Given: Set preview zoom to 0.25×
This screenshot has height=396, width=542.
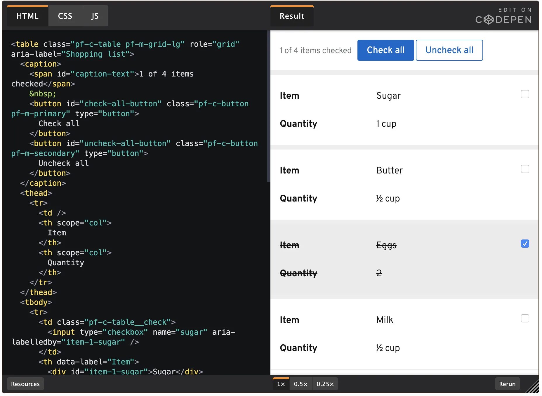Looking at the screenshot, I should tap(325, 384).
